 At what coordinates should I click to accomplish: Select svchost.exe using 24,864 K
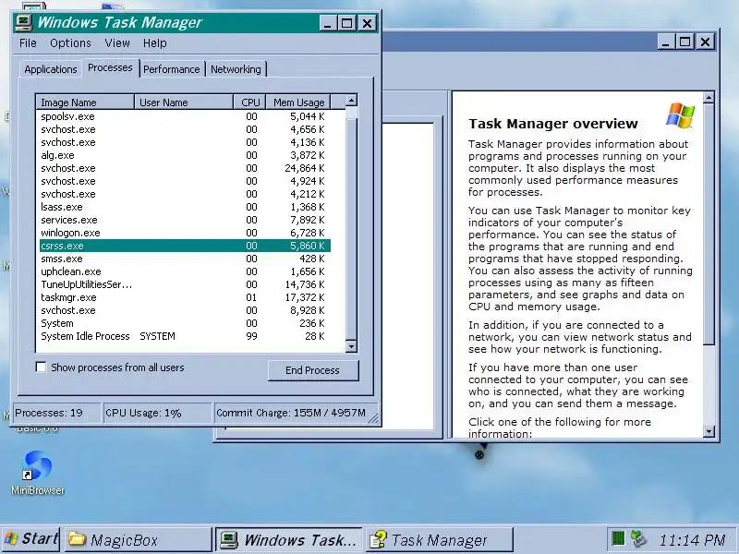(x=185, y=168)
